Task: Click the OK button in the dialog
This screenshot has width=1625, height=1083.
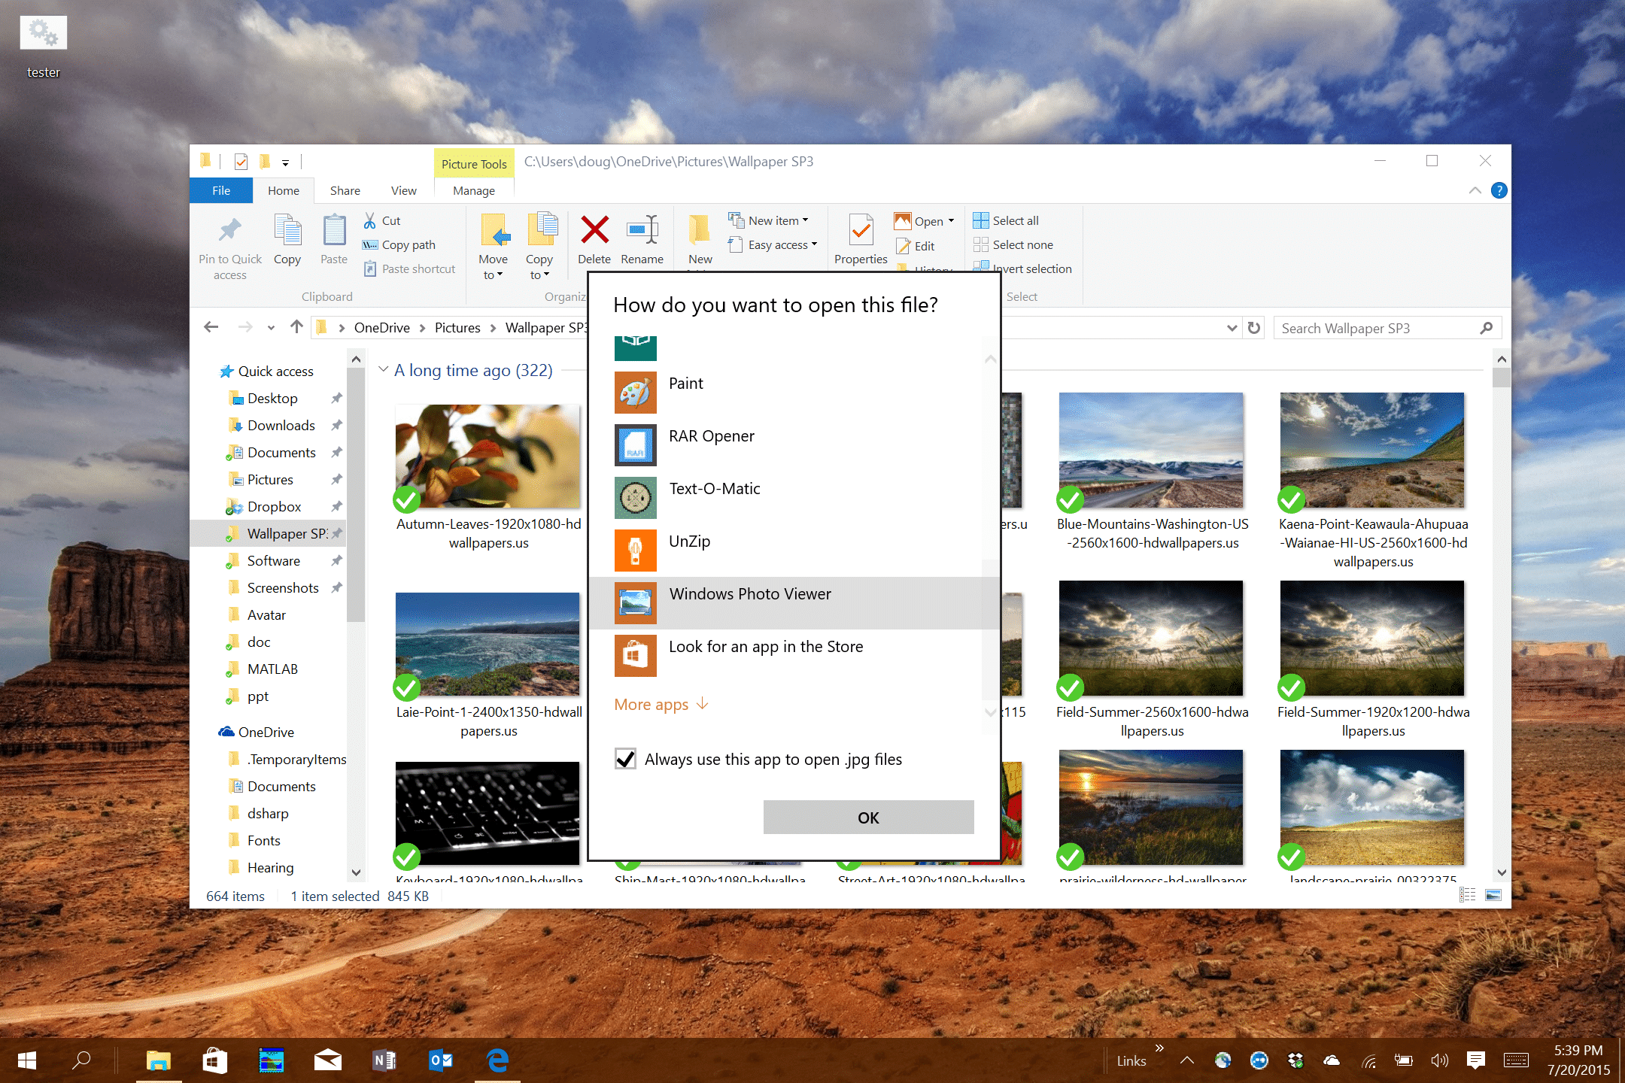Action: (868, 817)
